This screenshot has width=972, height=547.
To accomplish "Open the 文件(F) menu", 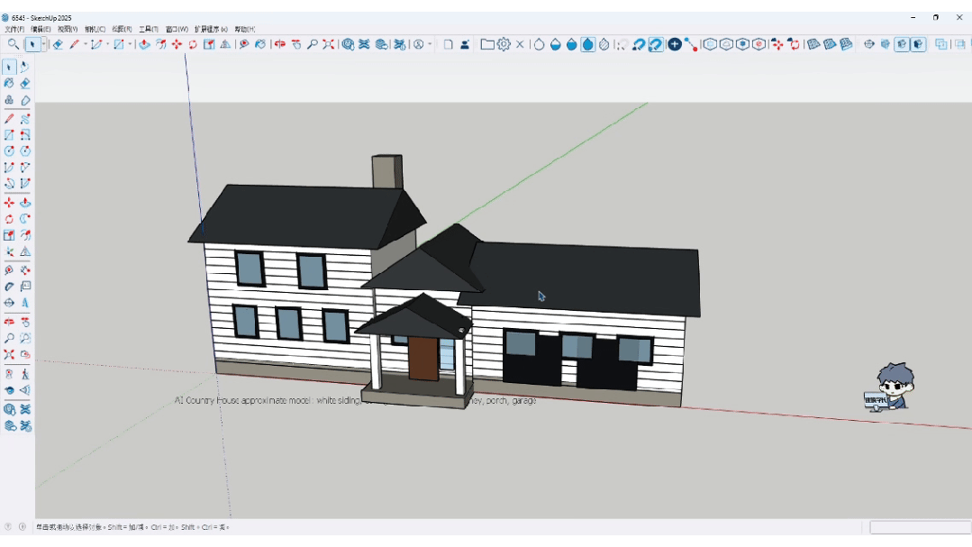I will [14, 29].
